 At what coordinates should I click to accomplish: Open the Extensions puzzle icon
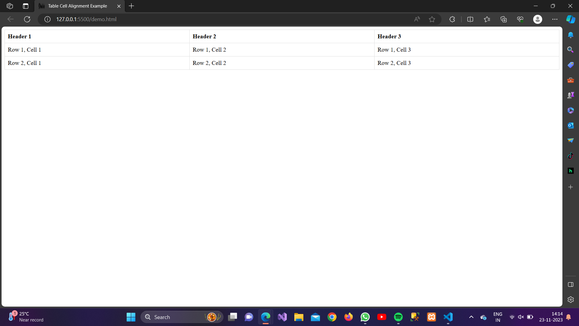point(452,19)
